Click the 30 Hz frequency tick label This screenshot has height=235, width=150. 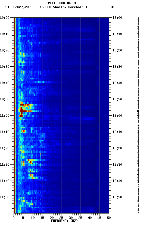click(x=71, y=218)
